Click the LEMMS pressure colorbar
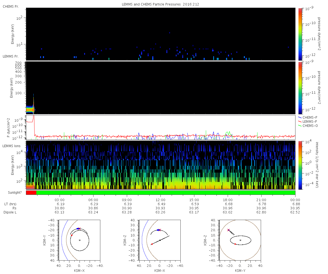328x274 pixels. tap(300, 88)
